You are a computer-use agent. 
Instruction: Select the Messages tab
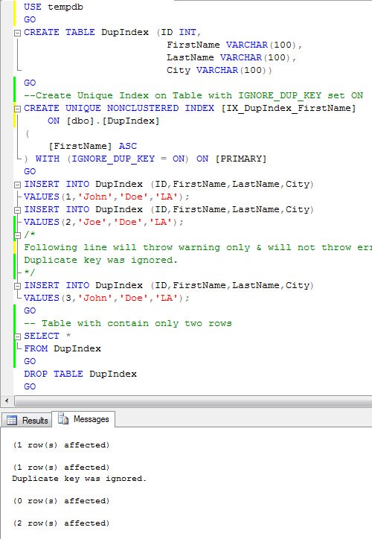(x=83, y=419)
